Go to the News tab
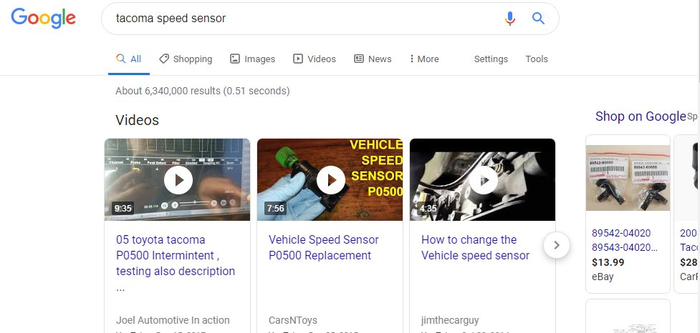Image resolution: width=700 pixels, height=333 pixels. click(373, 59)
